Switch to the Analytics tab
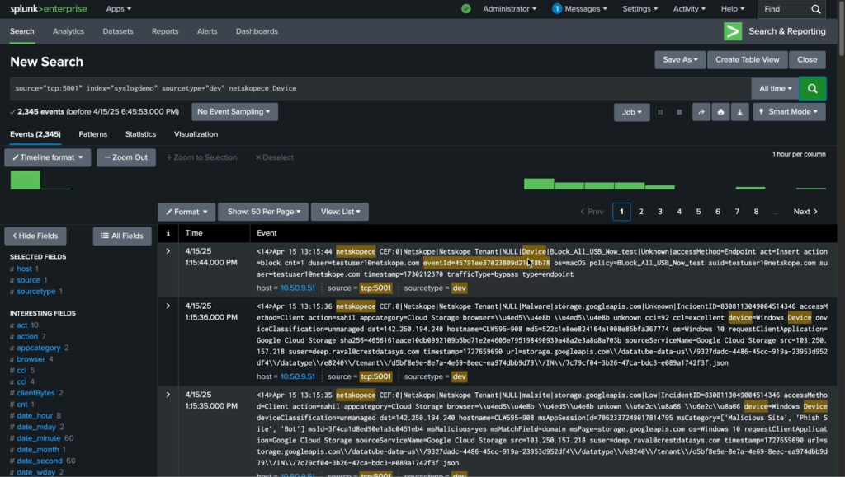845x477 pixels. coord(68,31)
